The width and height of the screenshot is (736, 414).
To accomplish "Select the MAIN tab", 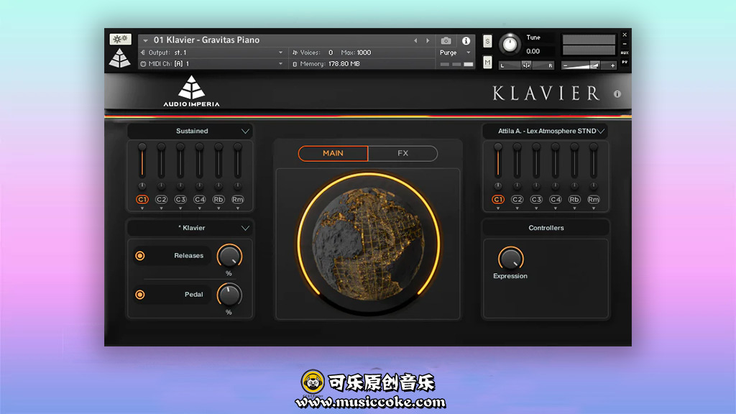I will pos(333,153).
